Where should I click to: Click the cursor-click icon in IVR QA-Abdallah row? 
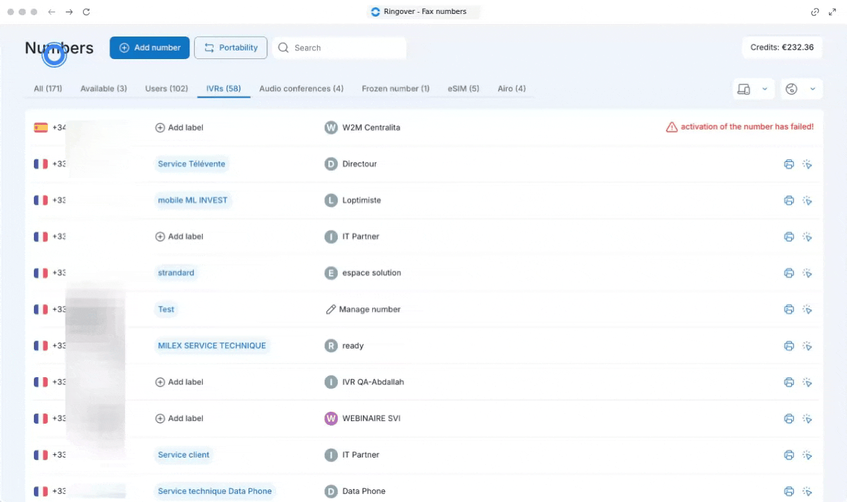(808, 382)
